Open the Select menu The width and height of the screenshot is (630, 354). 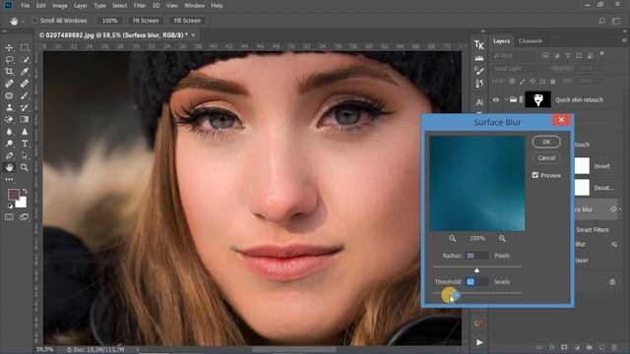(x=119, y=6)
